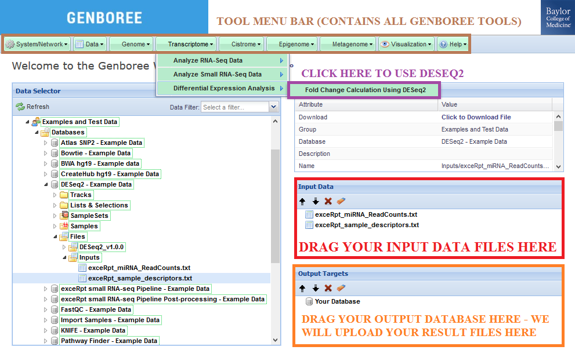Open the System/Network gear menu
This screenshot has height=361, width=575.
[37, 44]
